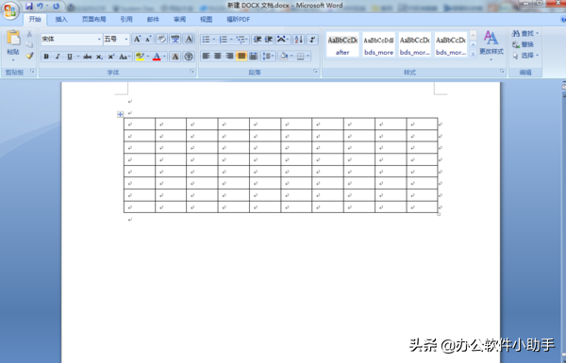
Task: Click the Cut scissors icon
Action: pos(29,34)
